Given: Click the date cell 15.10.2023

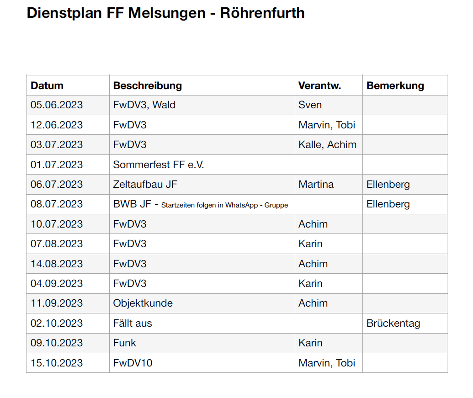Looking at the screenshot, I should point(68,363).
